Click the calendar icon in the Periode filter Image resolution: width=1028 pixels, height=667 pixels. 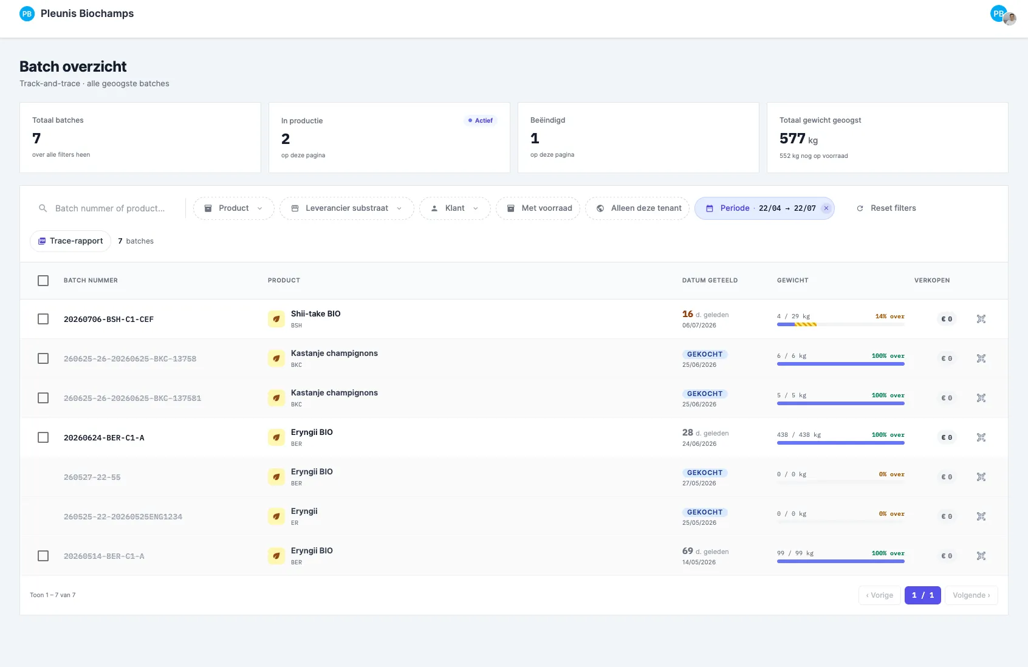pyautogui.click(x=709, y=208)
